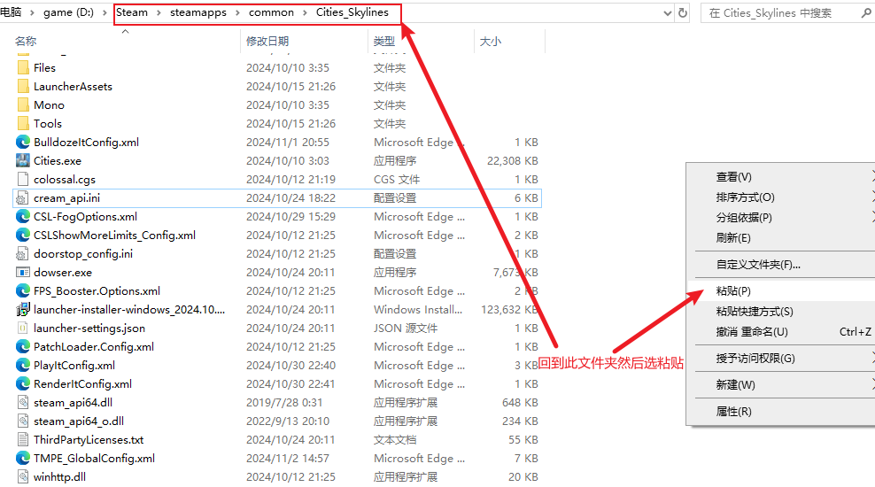Click the Edge icon of PlayItConfig.xml
875x487 pixels.
click(23, 366)
